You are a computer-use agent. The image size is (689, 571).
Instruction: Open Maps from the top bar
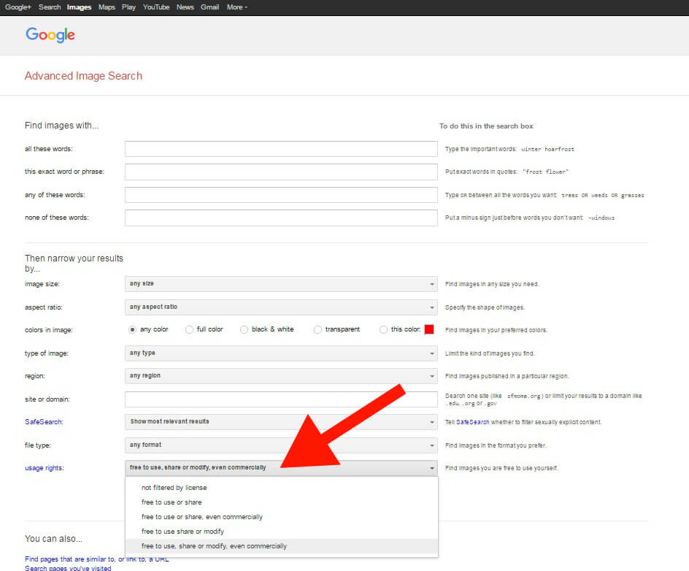point(107,7)
